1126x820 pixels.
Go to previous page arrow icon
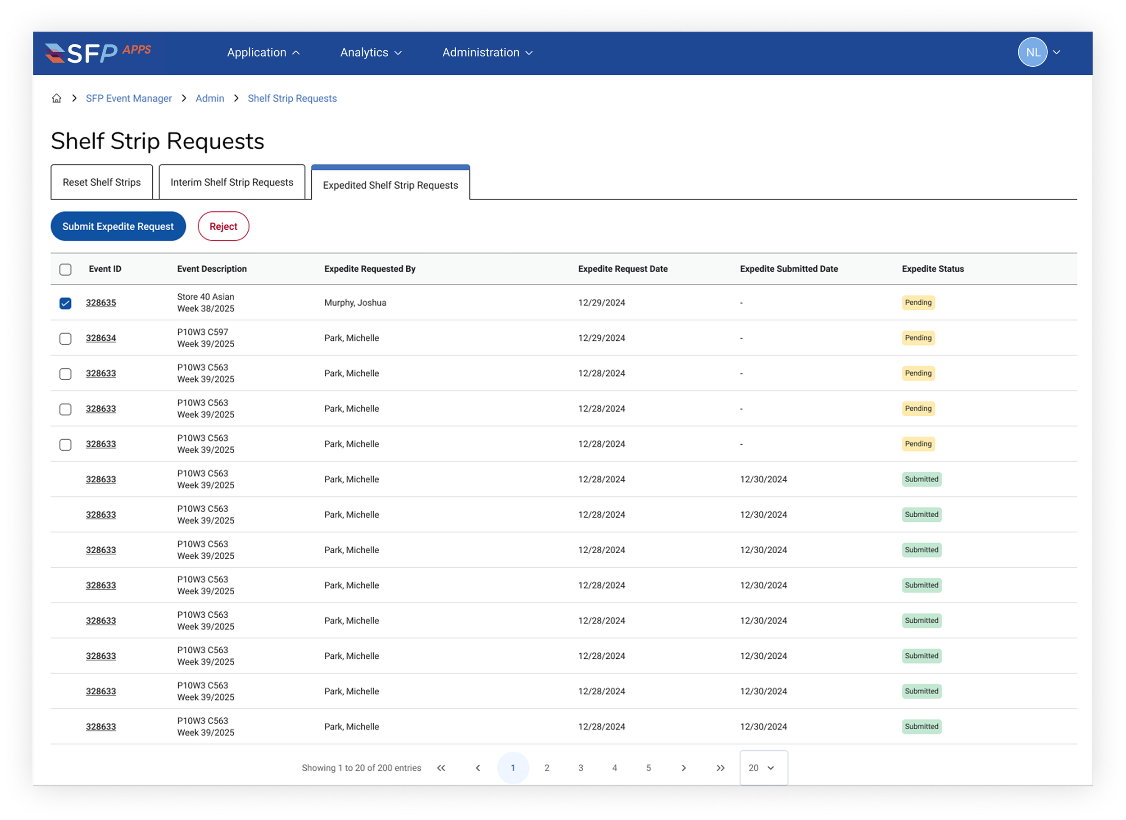pos(477,768)
